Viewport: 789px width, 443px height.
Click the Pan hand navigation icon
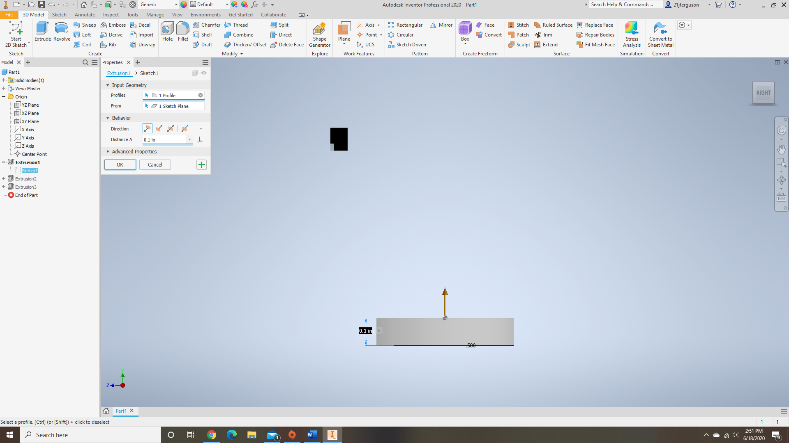781,149
